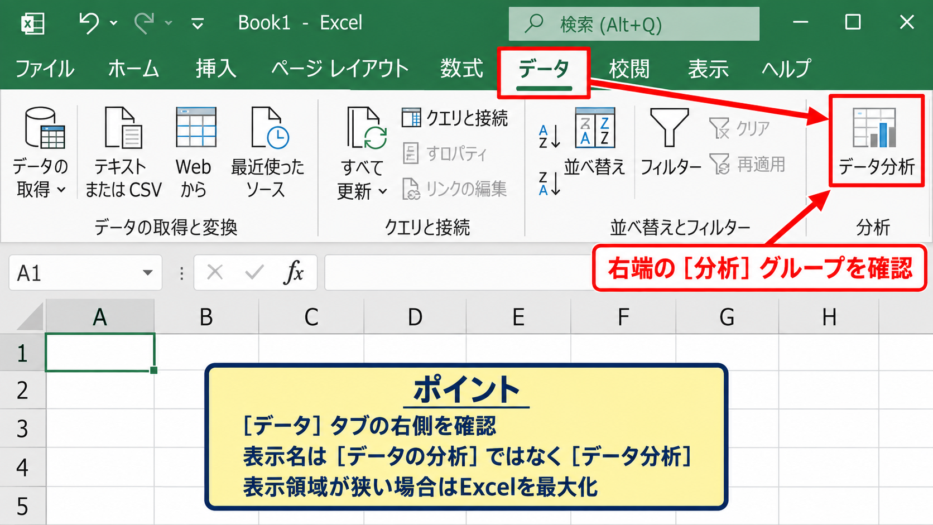Click the 再適用 filter button
This screenshot has width=933, height=525.
748,165
